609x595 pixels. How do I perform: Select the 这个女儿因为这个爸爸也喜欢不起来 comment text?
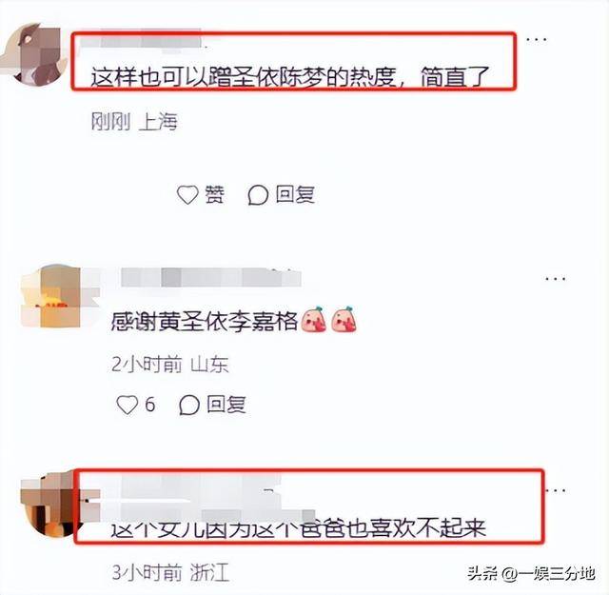click(298, 528)
